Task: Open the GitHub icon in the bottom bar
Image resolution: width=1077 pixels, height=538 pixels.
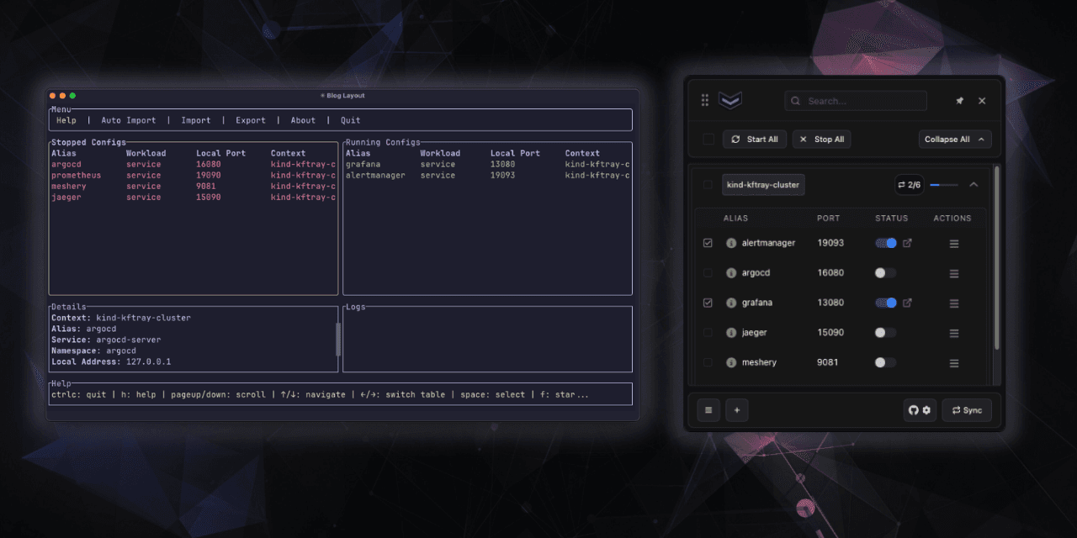Action: point(913,410)
